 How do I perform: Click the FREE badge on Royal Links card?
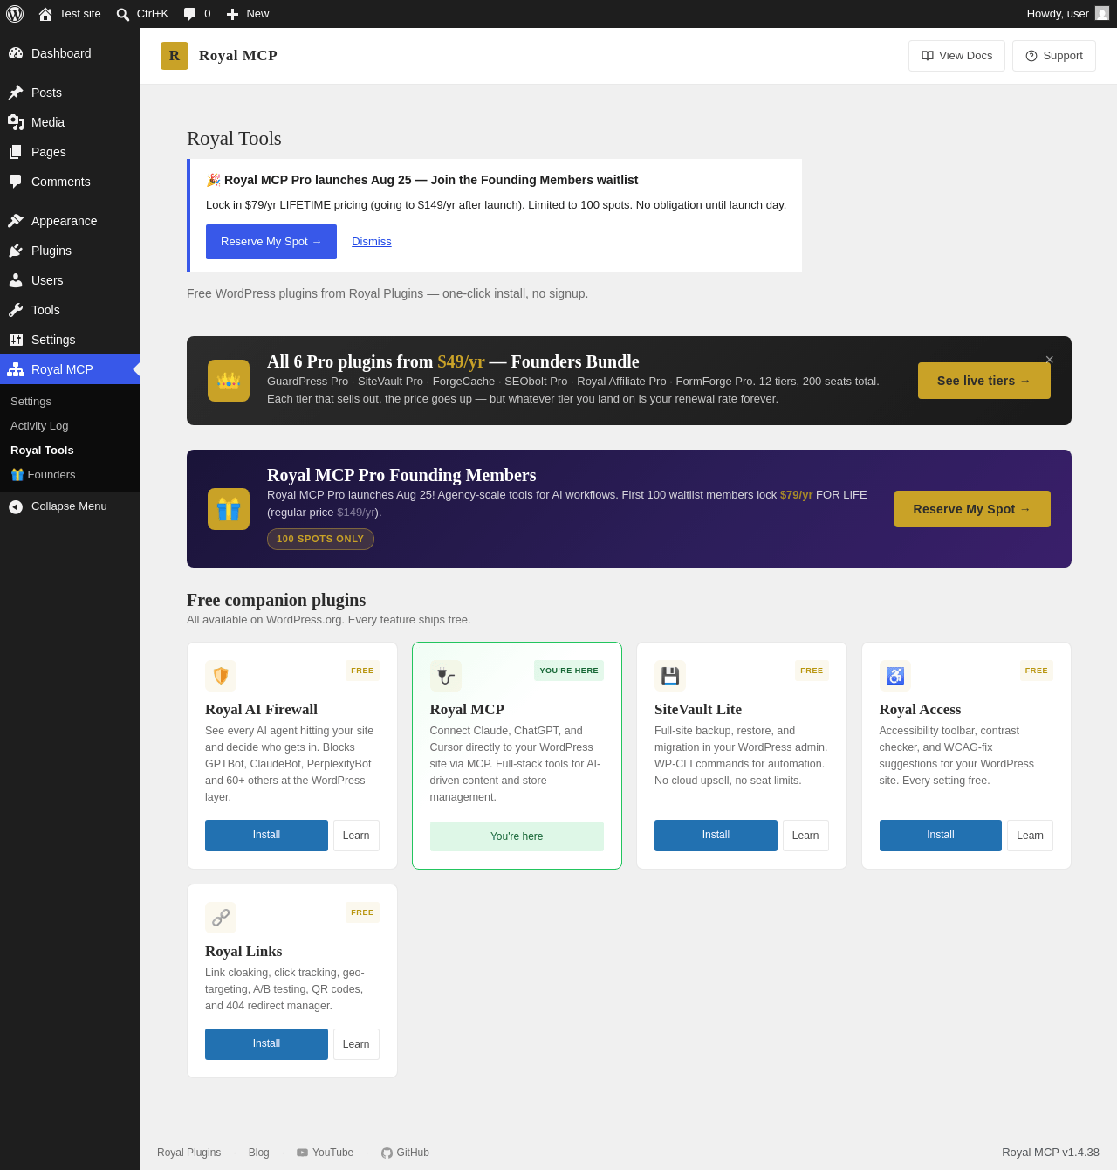362,912
